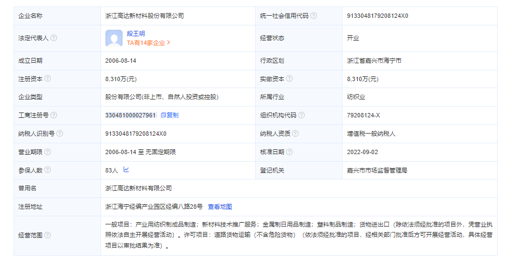Select taxpayer ID value in 纳税人识别号 row
This screenshot has height=259, width=509.
click(136, 134)
